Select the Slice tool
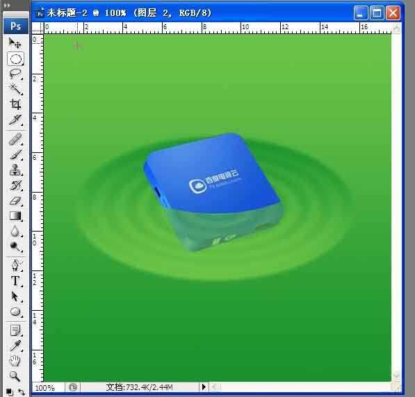The height and width of the screenshot is (397, 415). [15, 120]
